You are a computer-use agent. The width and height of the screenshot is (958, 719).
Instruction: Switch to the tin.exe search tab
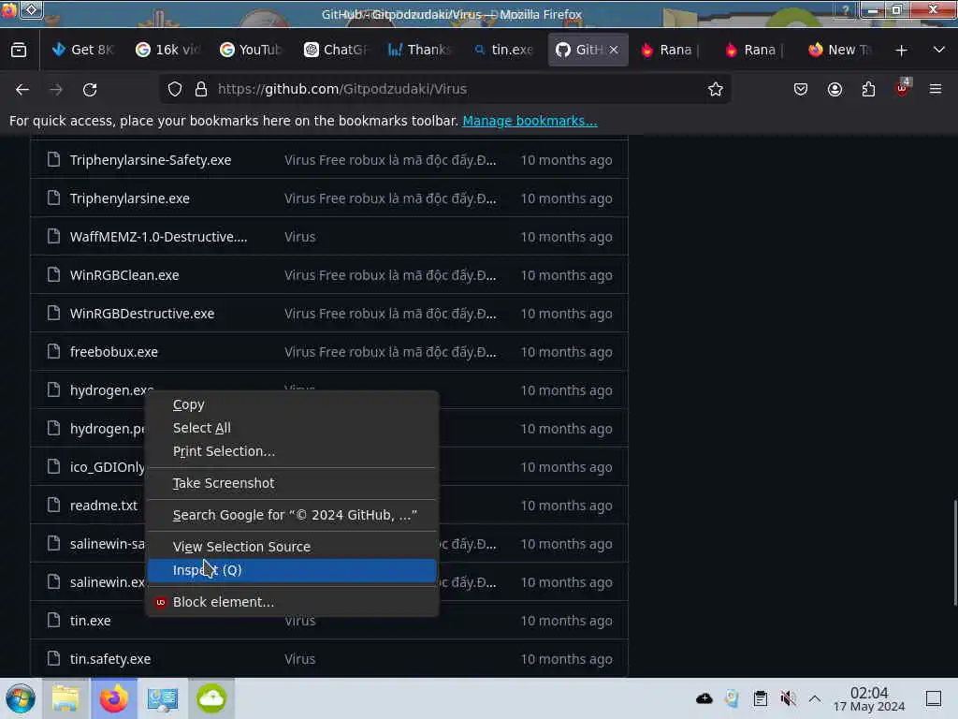503,51
